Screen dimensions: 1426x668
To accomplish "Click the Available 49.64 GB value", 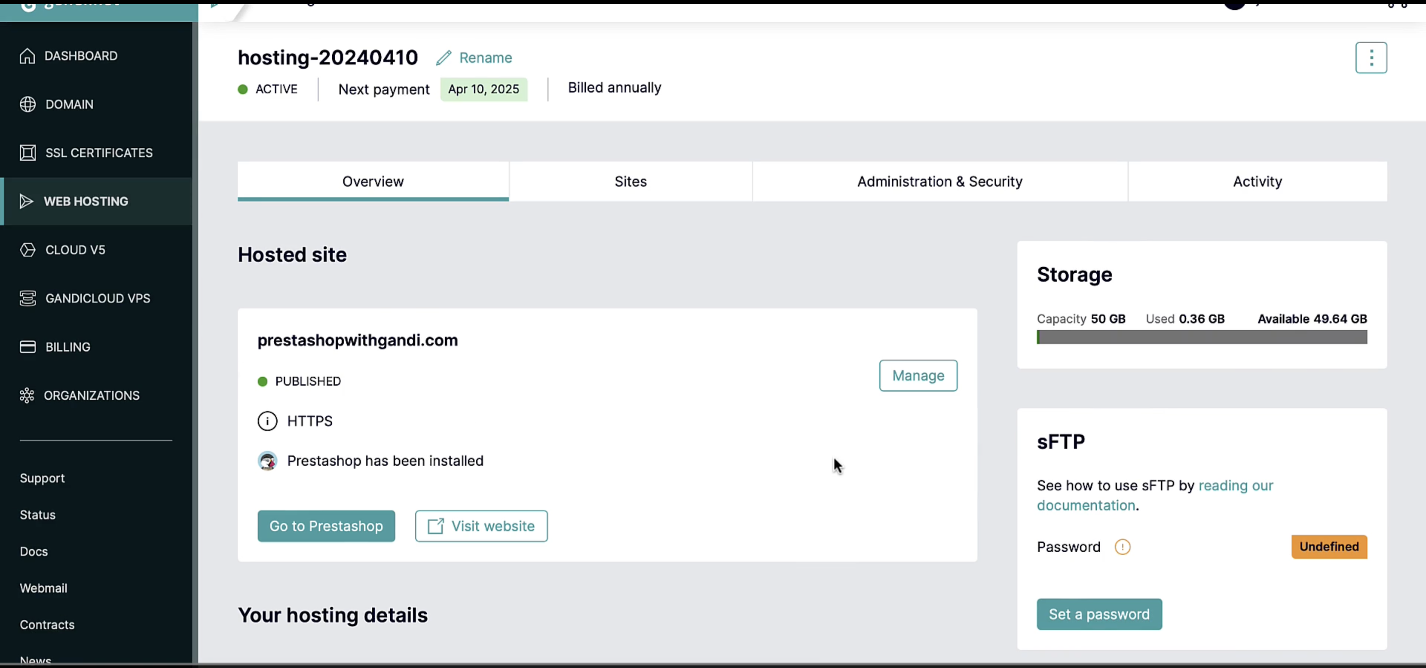I will 1312,319.
